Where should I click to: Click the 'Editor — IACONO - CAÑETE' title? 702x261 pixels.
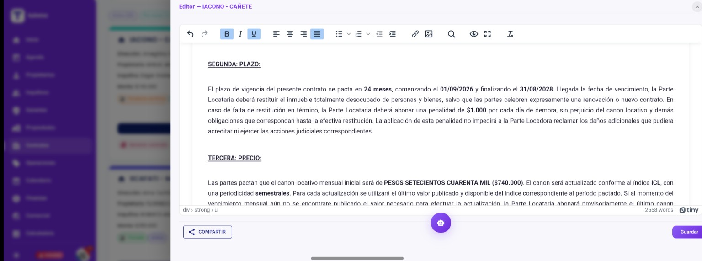[x=215, y=6]
